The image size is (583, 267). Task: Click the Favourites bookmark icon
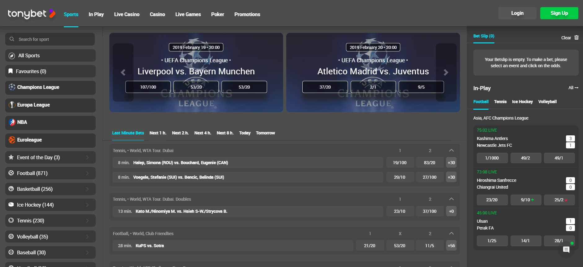pyautogui.click(x=11, y=71)
